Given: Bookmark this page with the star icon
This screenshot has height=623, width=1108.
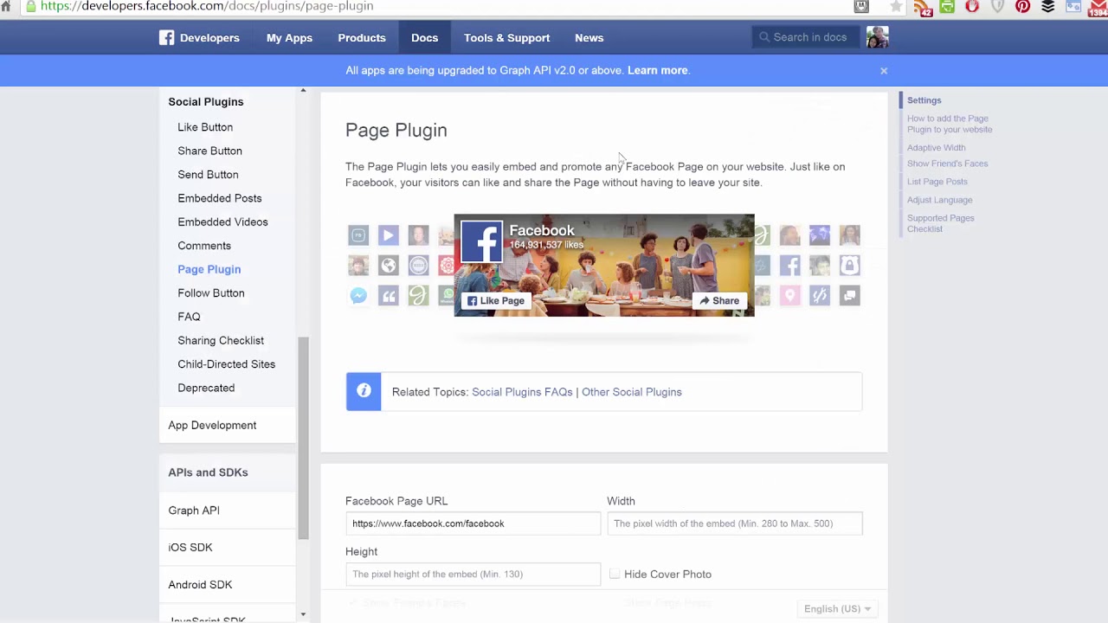Looking at the screenshot, I should click(896, 6).
